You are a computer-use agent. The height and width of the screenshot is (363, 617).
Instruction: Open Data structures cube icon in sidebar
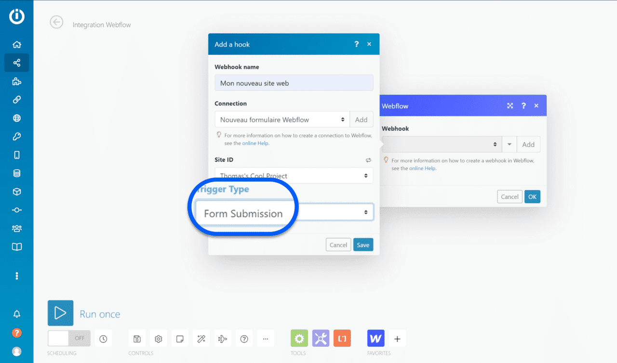(17, 192)
